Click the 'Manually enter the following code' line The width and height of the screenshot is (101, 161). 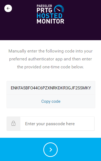50,51
